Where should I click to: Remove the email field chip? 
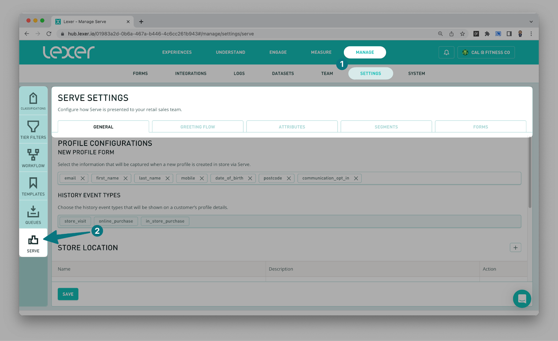click(x=83, y=178)
